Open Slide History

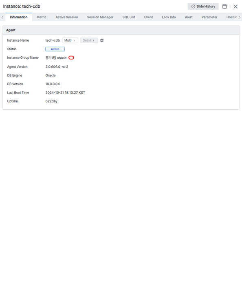(203, 7)
